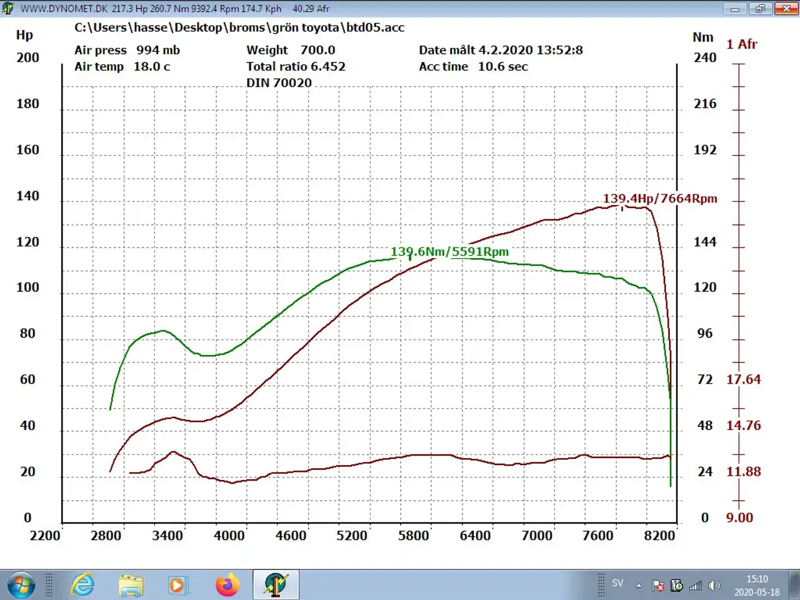
Task: Click the 14.76 Afr scale value
Action: (x=743, y=426)
